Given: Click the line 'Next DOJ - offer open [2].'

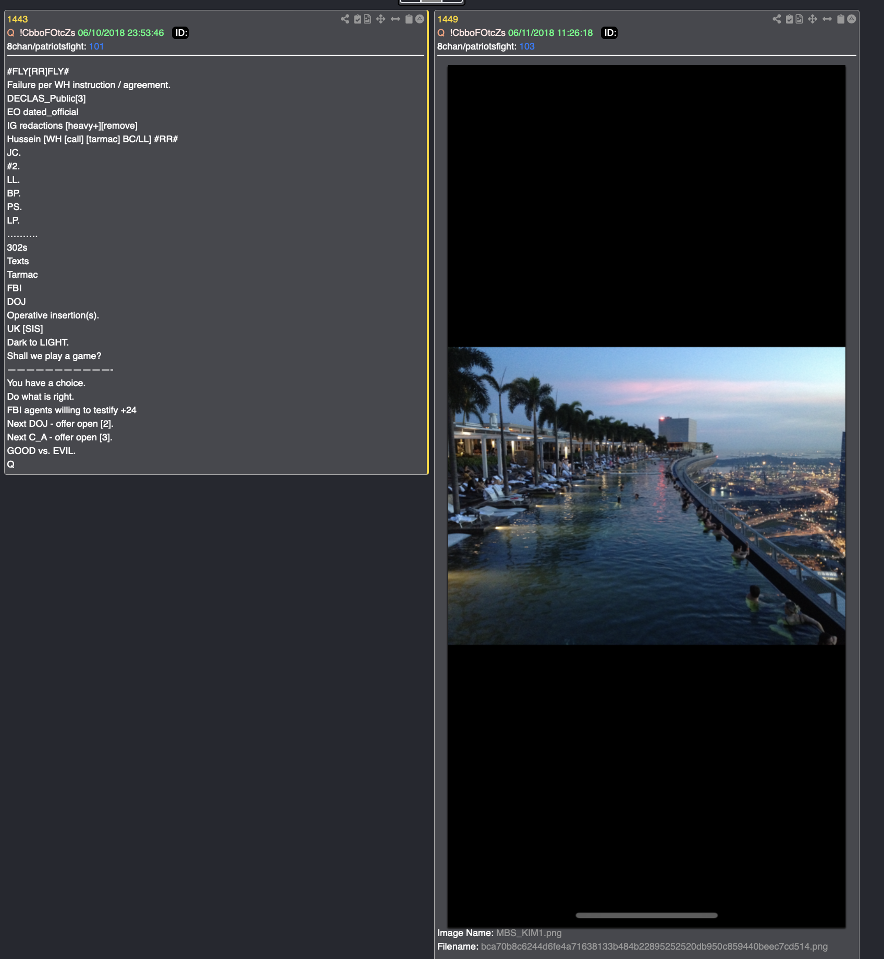Looking at the screenshot, I should tap(60, 424).
